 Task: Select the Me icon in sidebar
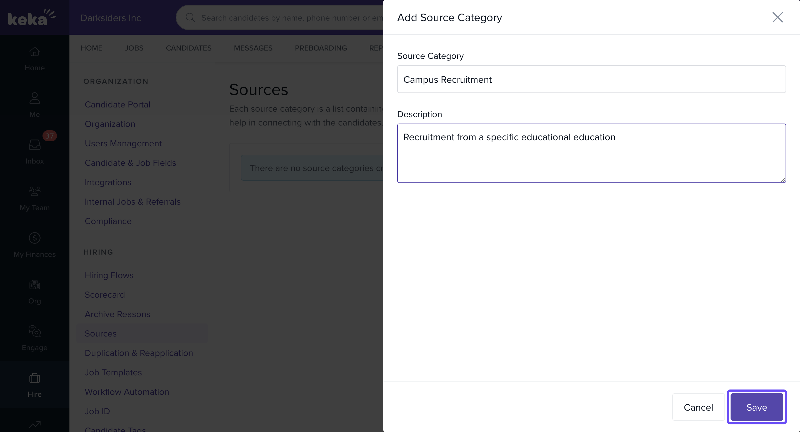(x=34, y=105)
